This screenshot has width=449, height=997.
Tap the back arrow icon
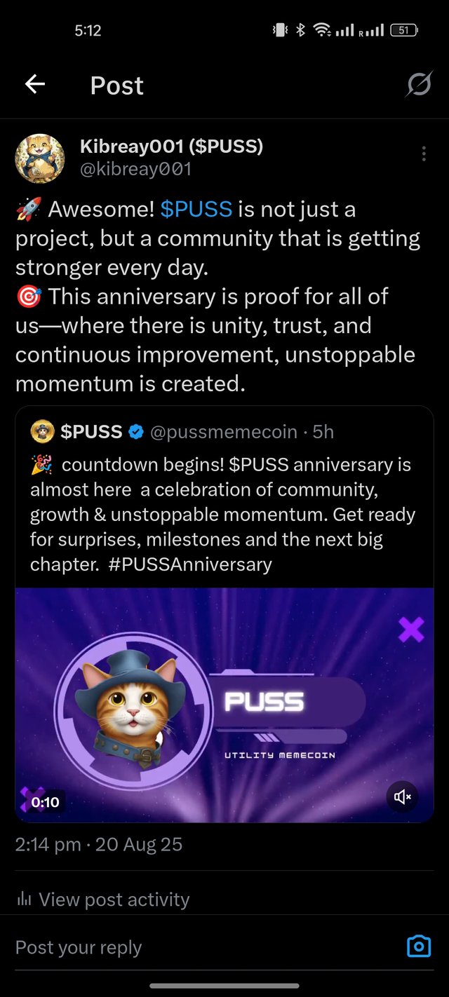[x=35, y=85]
